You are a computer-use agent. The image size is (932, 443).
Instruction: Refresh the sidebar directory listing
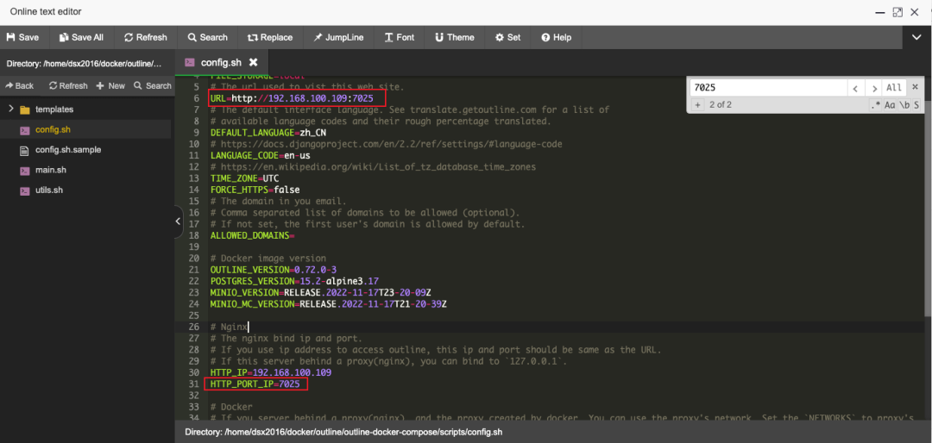click(x=68, y=85)
